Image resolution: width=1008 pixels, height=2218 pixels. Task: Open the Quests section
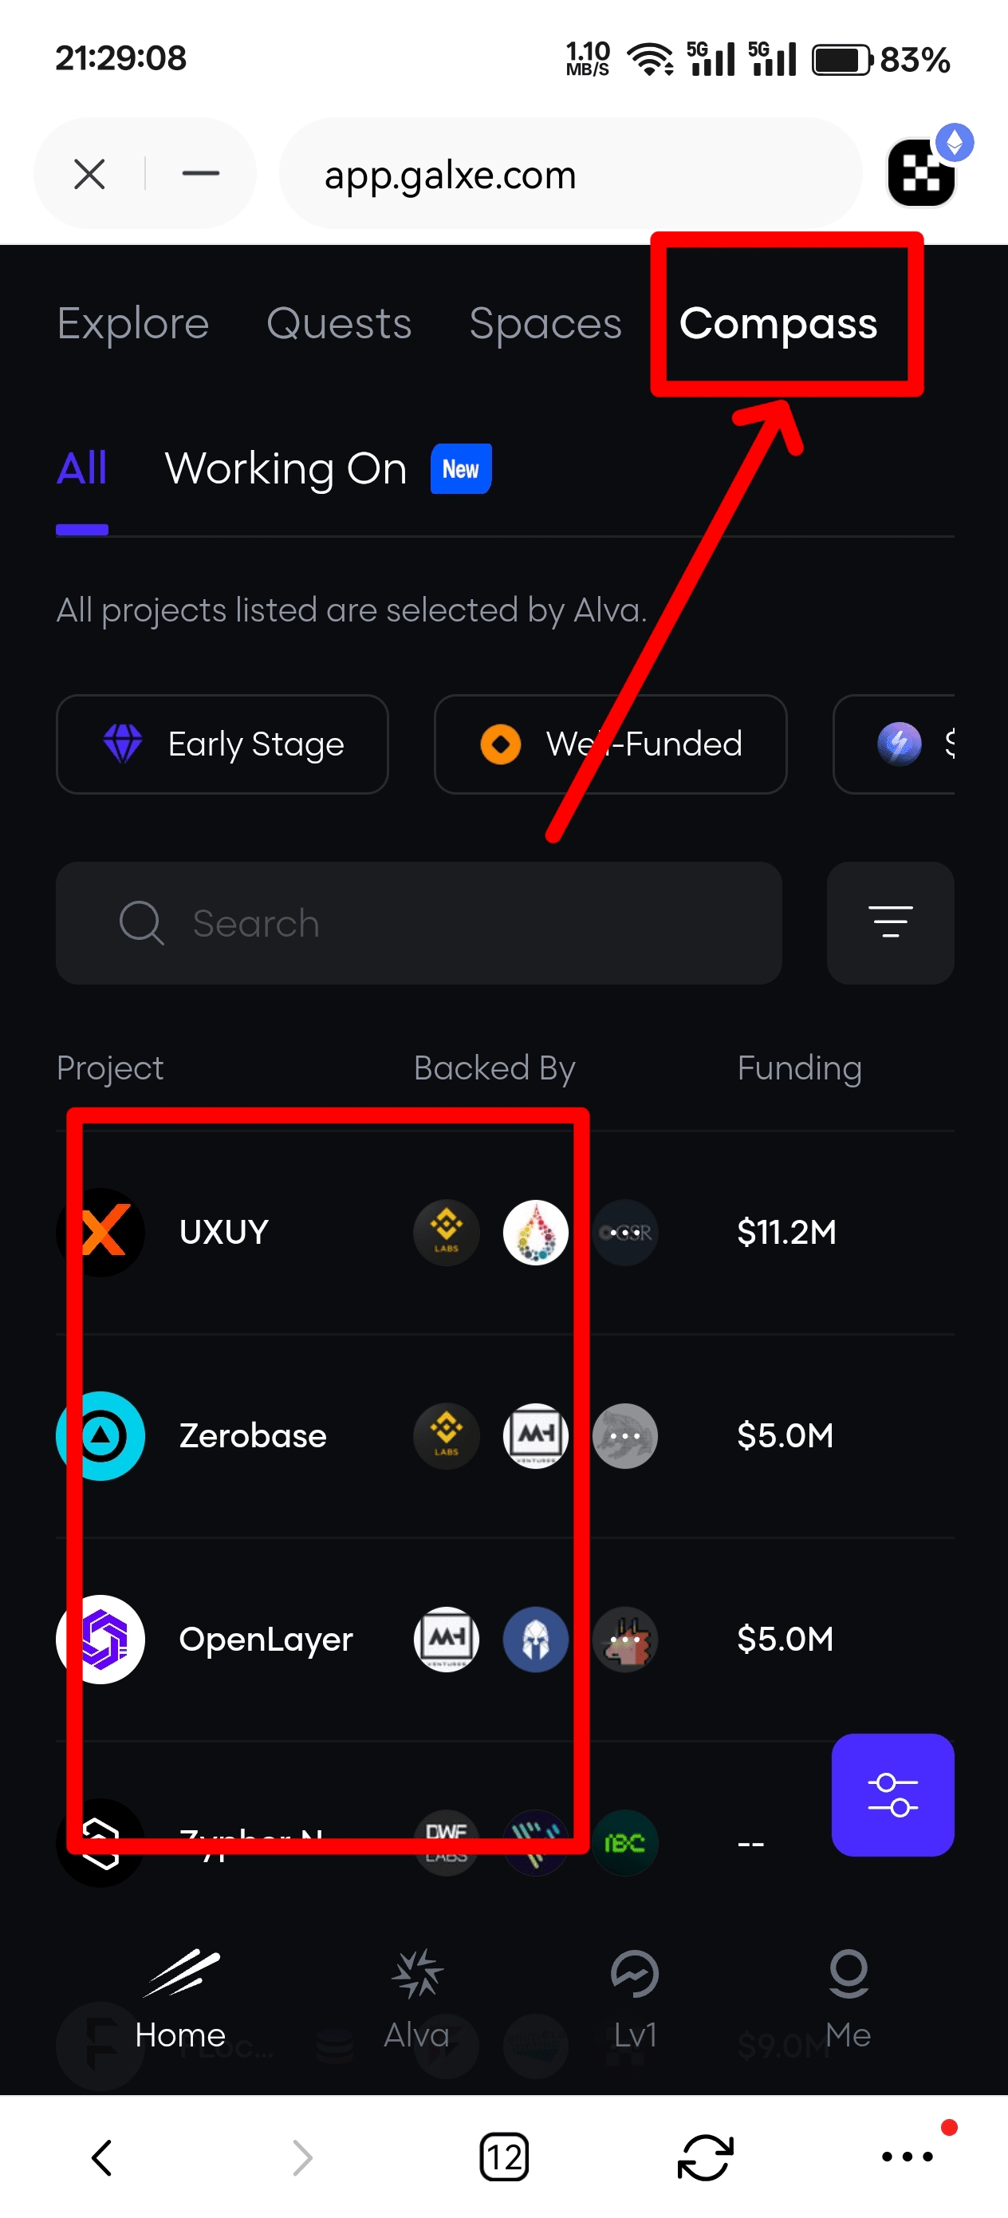coord(339,324)
